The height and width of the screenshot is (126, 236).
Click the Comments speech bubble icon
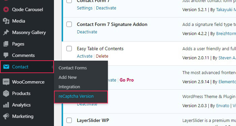(6, 55)
